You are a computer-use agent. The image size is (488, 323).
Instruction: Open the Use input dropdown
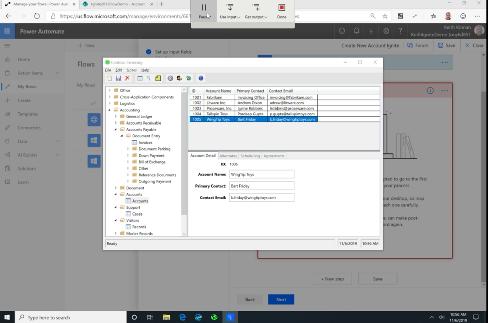coord(230,11)
